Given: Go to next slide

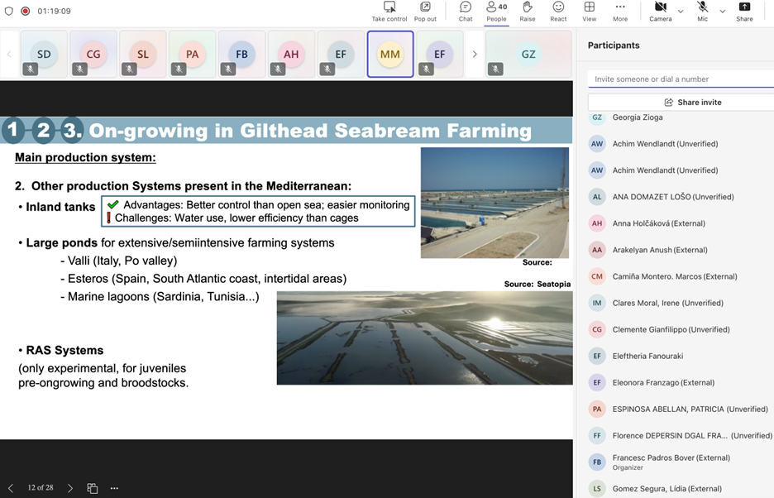Looking at the screenshot, I should pos(70,488).
